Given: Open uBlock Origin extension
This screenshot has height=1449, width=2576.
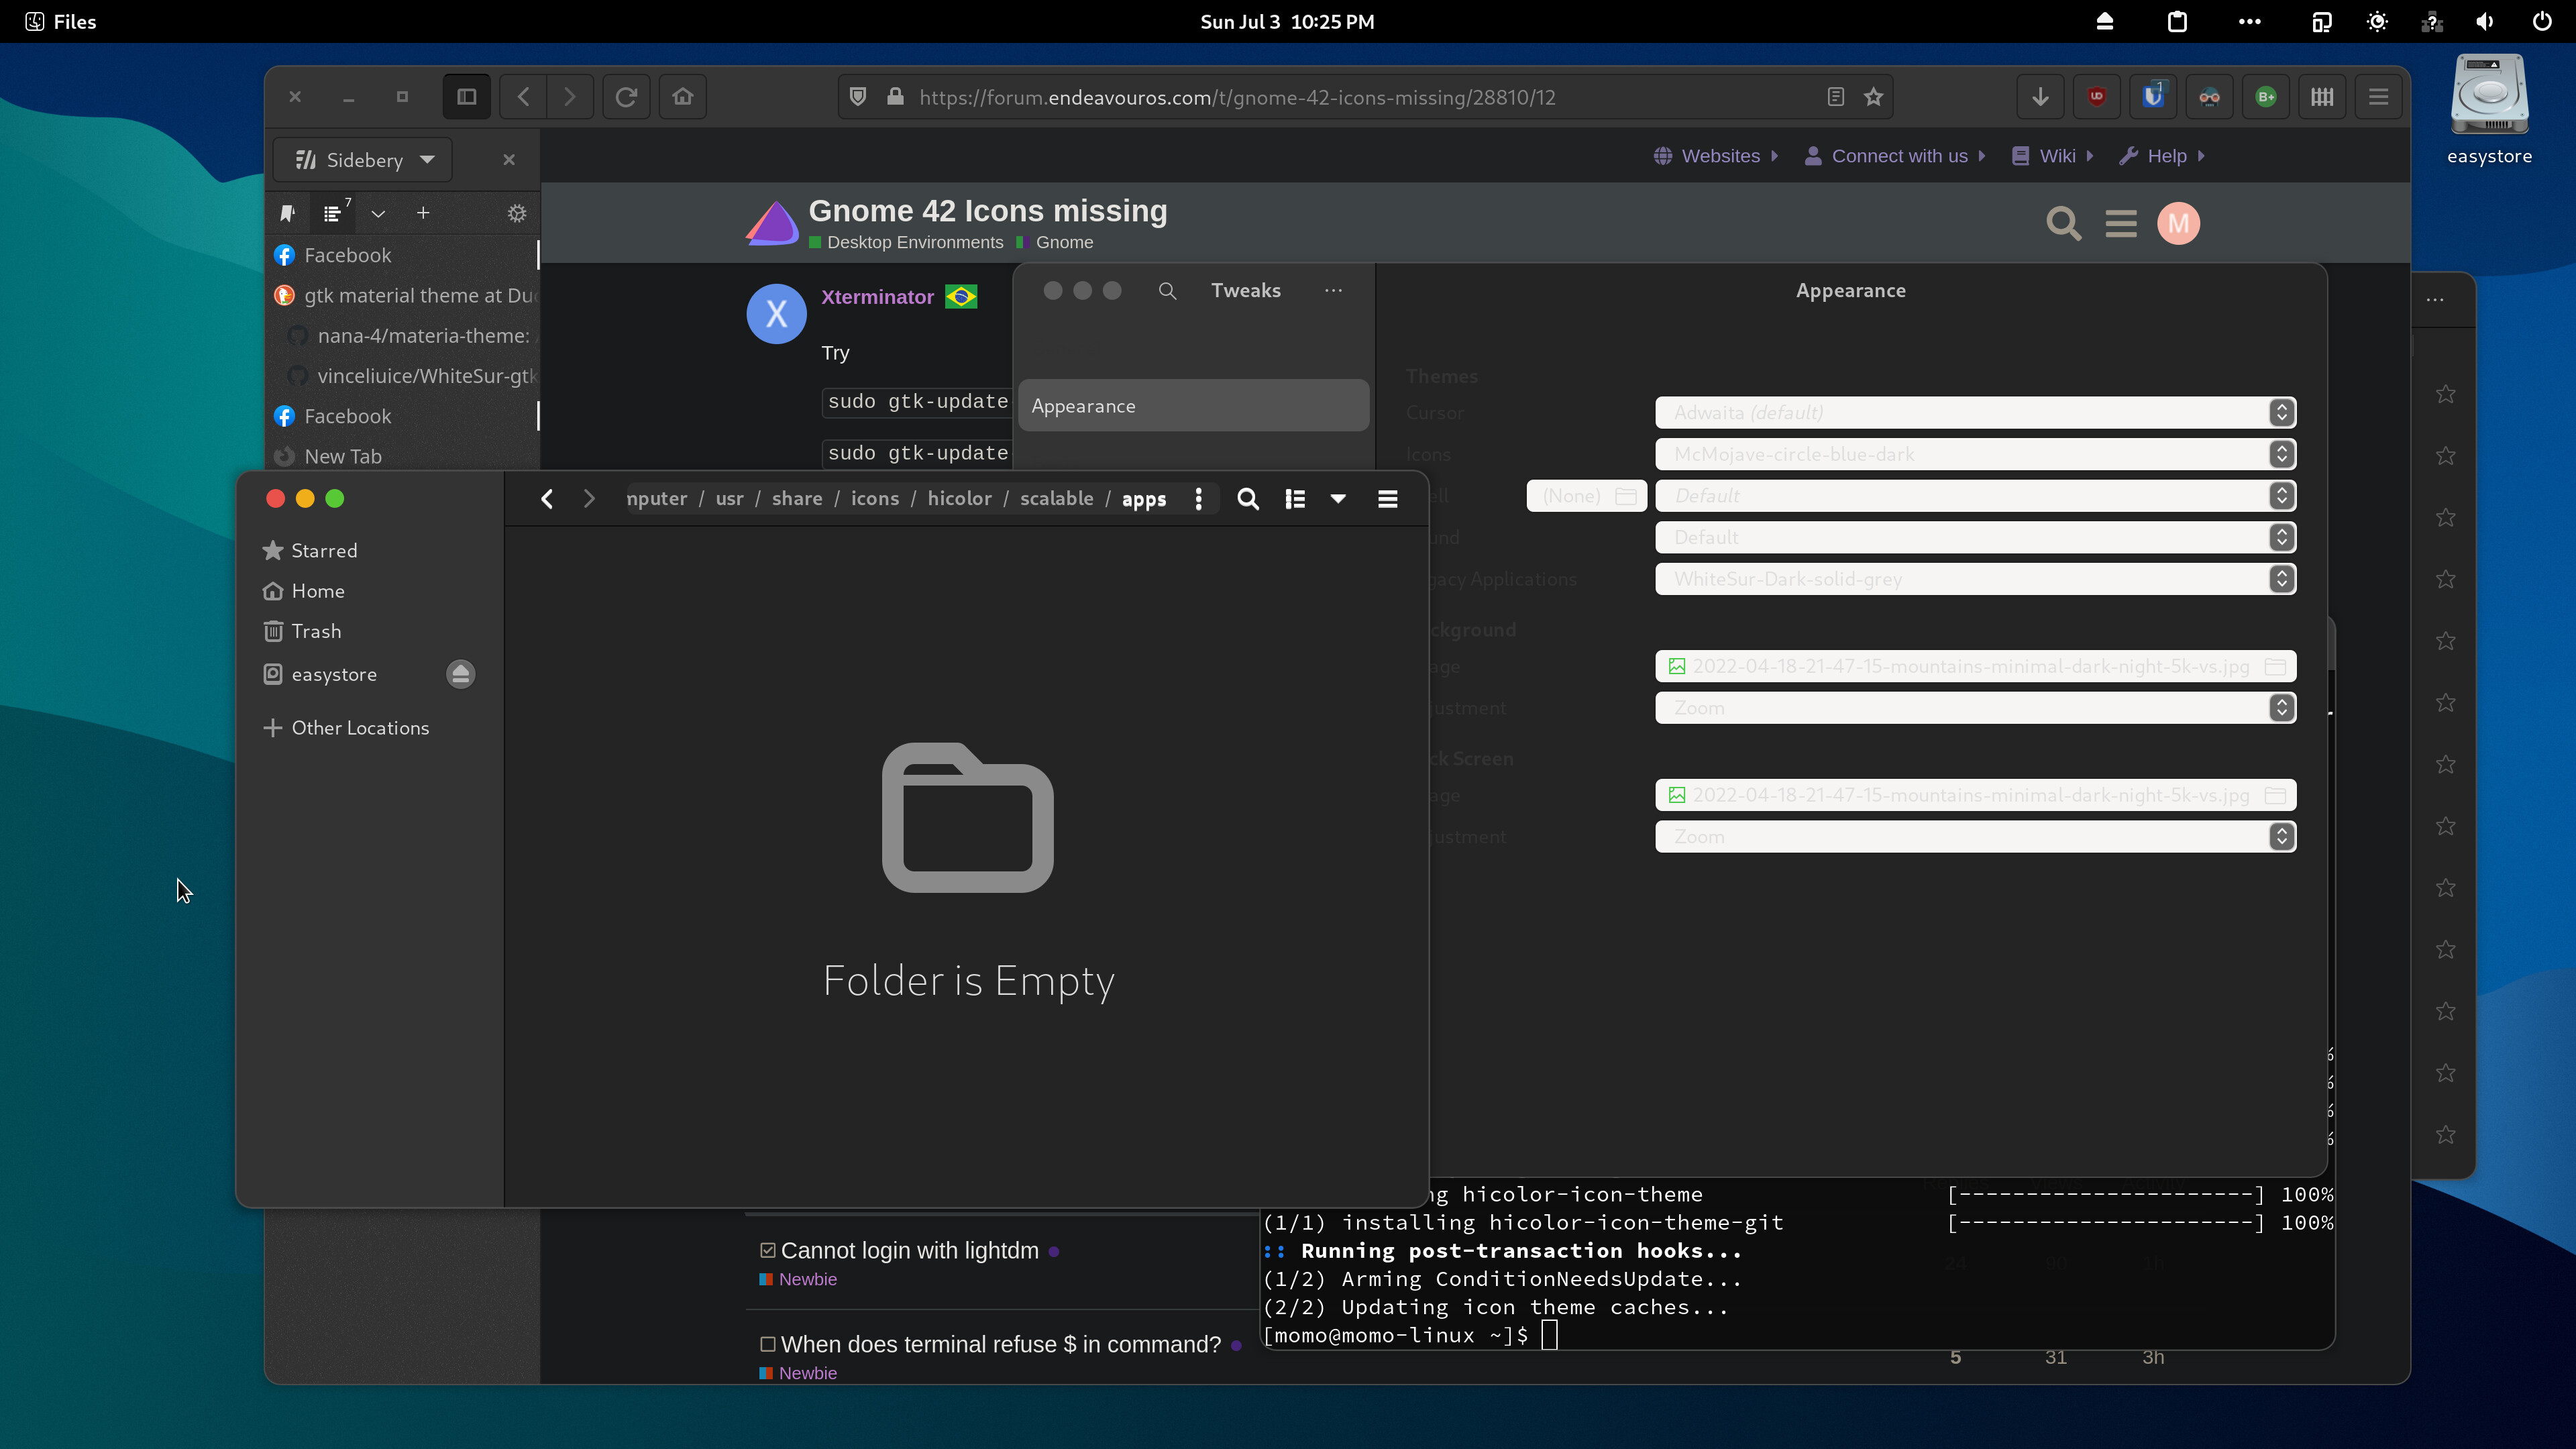Looking at the screenshot, I should pos(2097,97).
